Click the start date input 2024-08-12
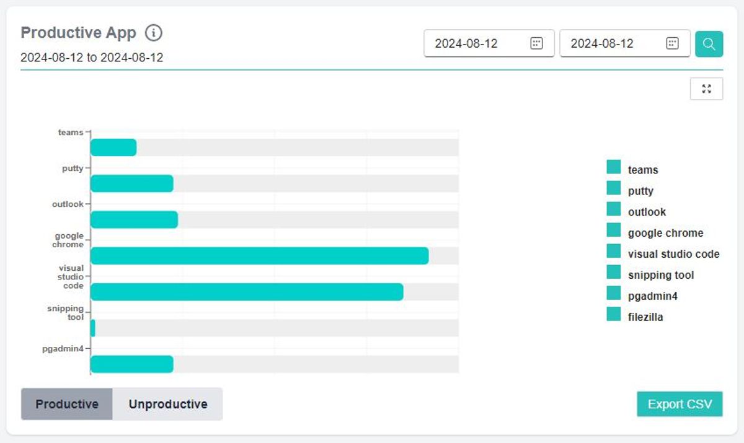 click(489, 43)
